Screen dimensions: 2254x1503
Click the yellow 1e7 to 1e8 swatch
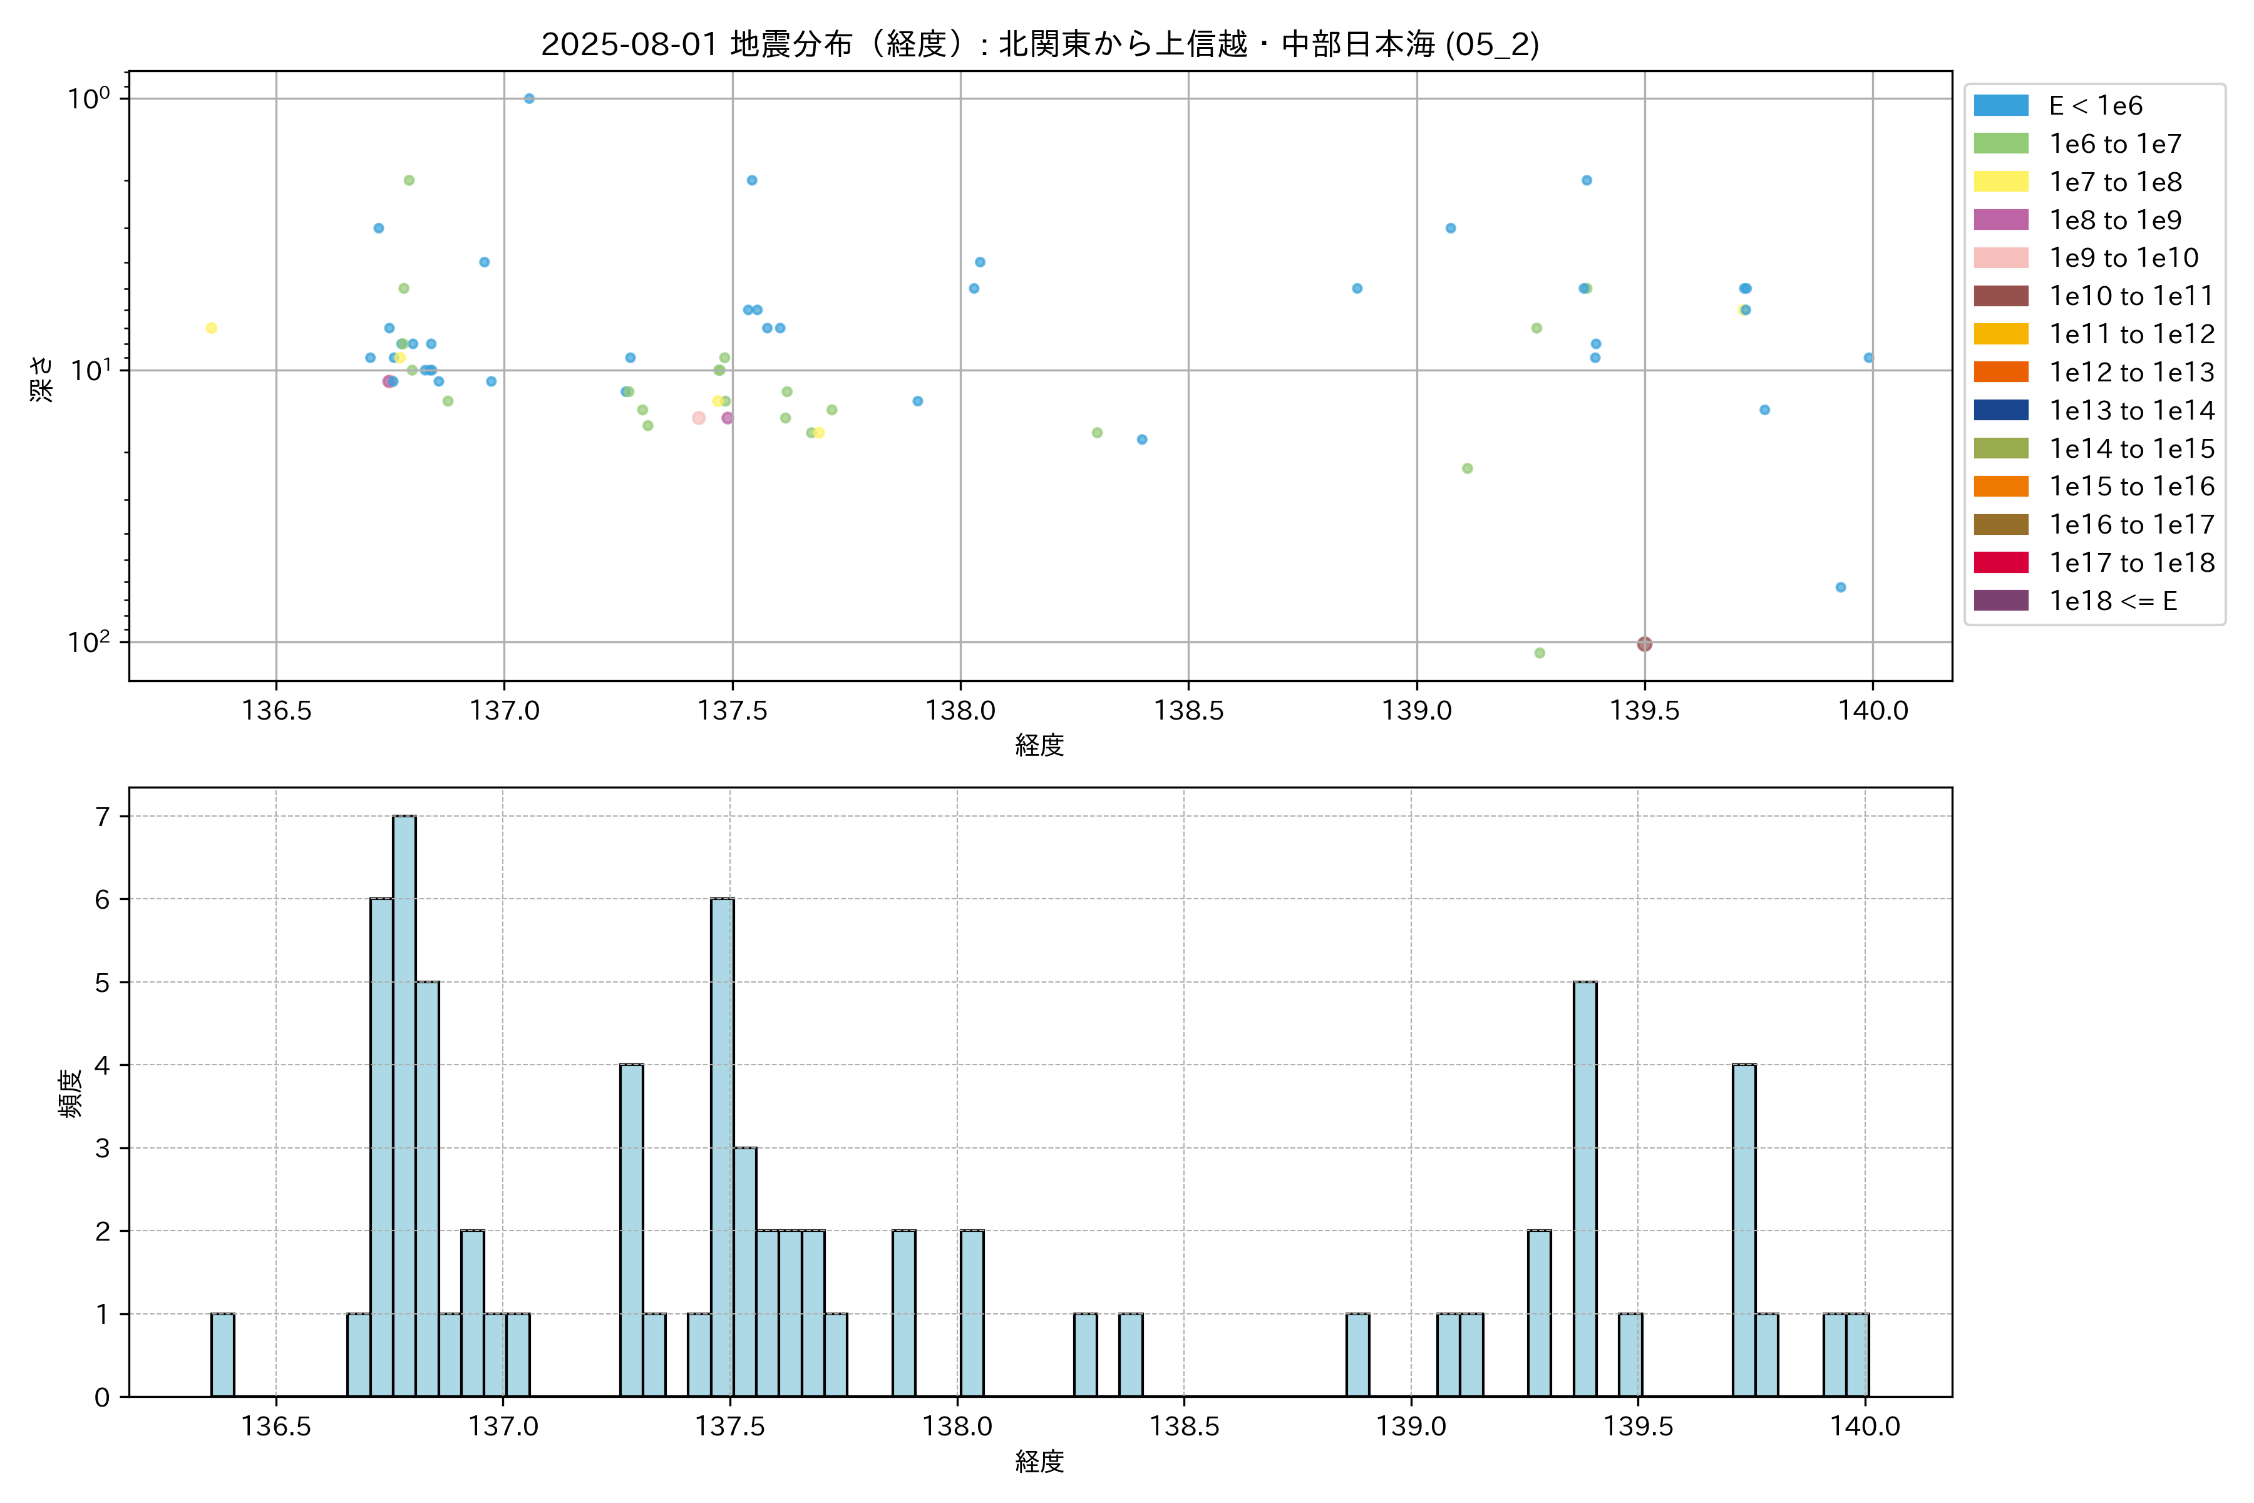(2000, 182)
